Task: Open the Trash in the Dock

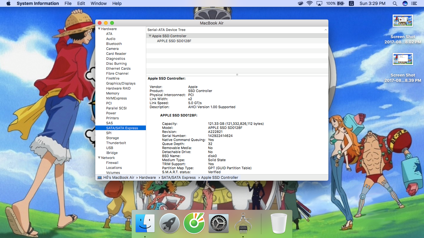Action: tap(279, 223)
